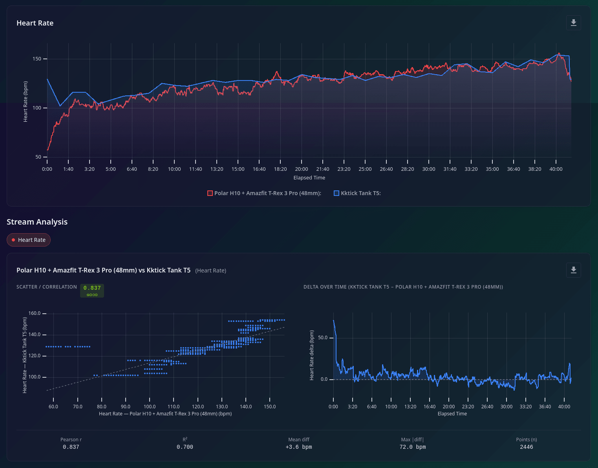Click the red Polar H10 legend swatch
The height and width of the screenshot is (468, 598).
click(210, 193)
